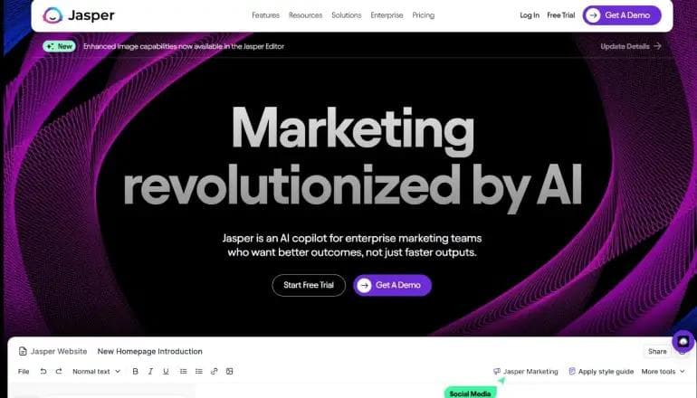
Task: Open the chat widget bubble
Action: pos(683,342)
